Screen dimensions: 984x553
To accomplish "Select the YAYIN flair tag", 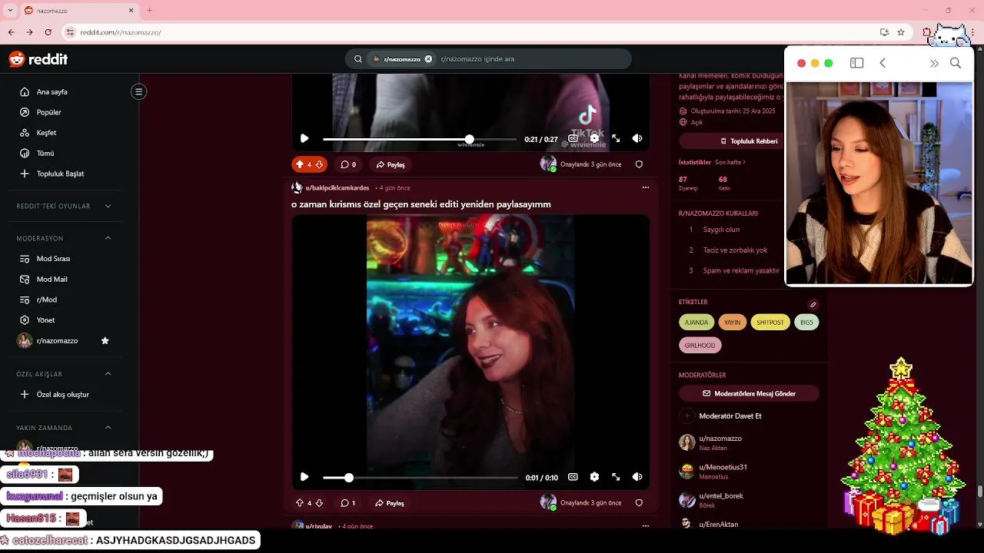I will click(x=733, y=323).
